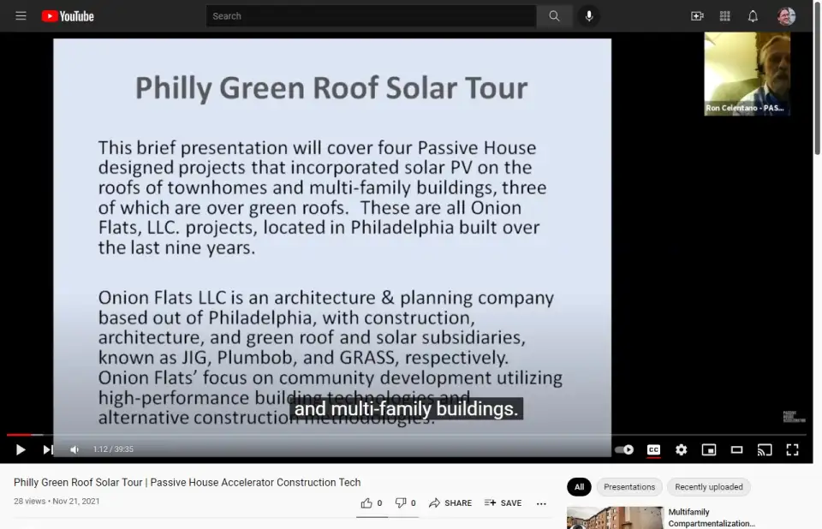The width and height of the screenshot is (822, 529).
Task: Toggle the autoplay switch
Action: point(625,449)
